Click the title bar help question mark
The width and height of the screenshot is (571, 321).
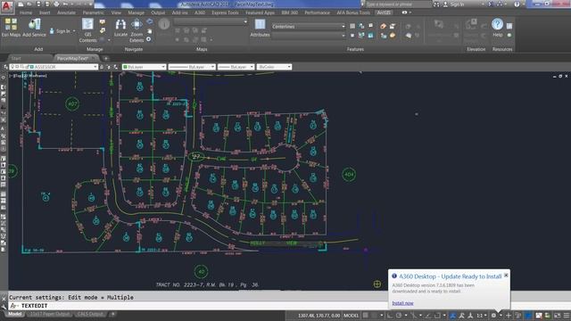click(517, 4)
